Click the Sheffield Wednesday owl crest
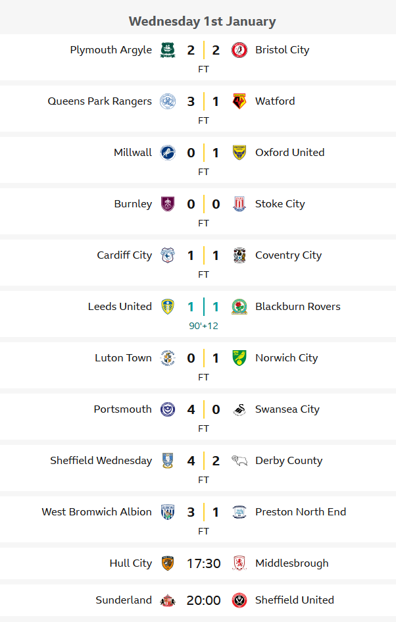The height and width of the screenshot is (622, 396). (x=168, y=461)
